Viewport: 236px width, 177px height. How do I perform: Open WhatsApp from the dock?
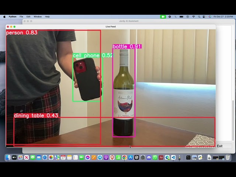tap(155, 157)
